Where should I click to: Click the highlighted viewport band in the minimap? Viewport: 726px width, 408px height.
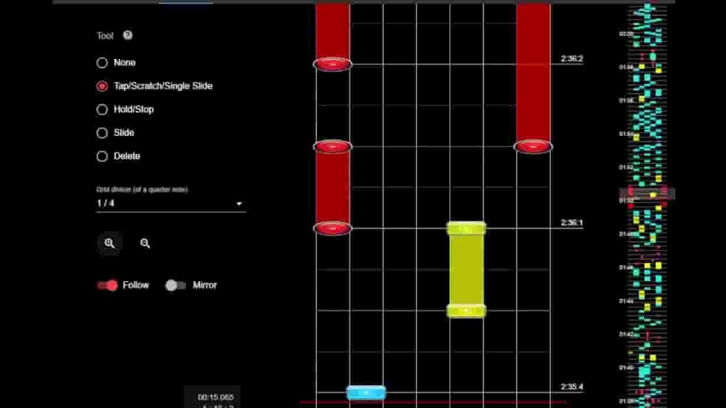point(647,194)
